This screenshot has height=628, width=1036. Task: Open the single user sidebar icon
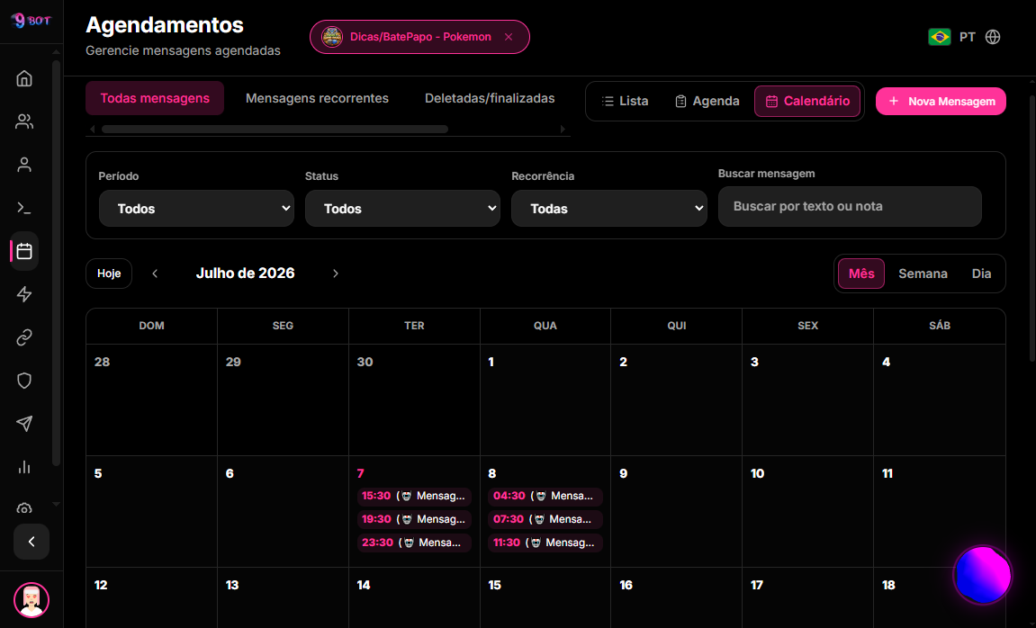[x=24, y=165]
